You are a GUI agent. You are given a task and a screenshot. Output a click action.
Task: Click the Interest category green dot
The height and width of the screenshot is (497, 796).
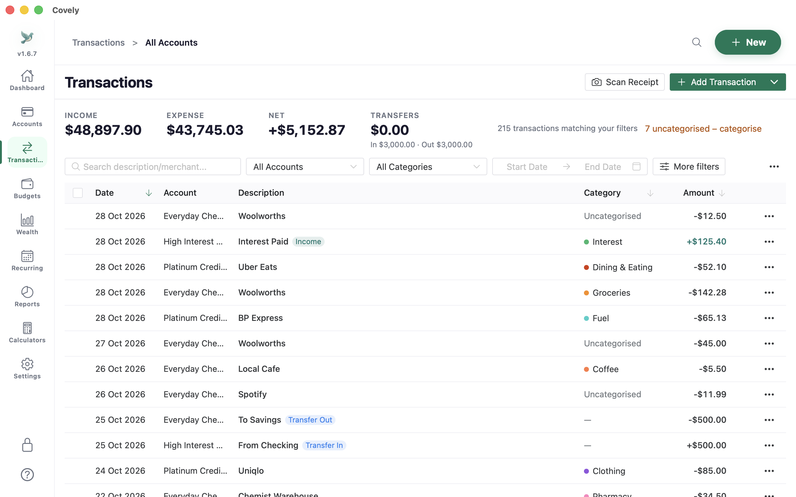coord(586,242)
